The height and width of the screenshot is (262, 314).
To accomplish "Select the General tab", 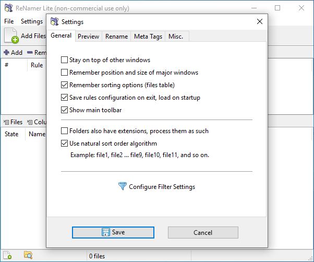I will [x=61, y=35].
